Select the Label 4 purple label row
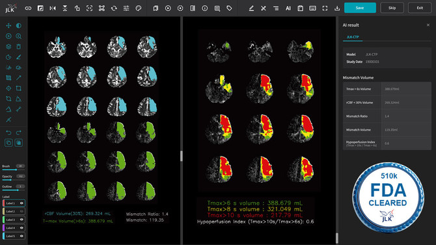 coord(14,227)
